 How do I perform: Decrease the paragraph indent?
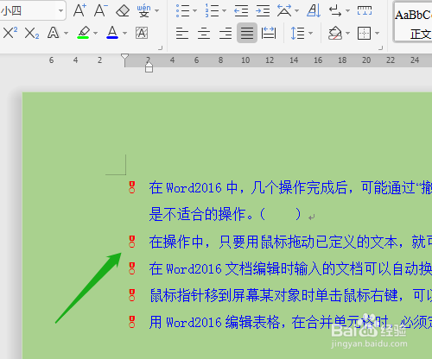point(241,11)
